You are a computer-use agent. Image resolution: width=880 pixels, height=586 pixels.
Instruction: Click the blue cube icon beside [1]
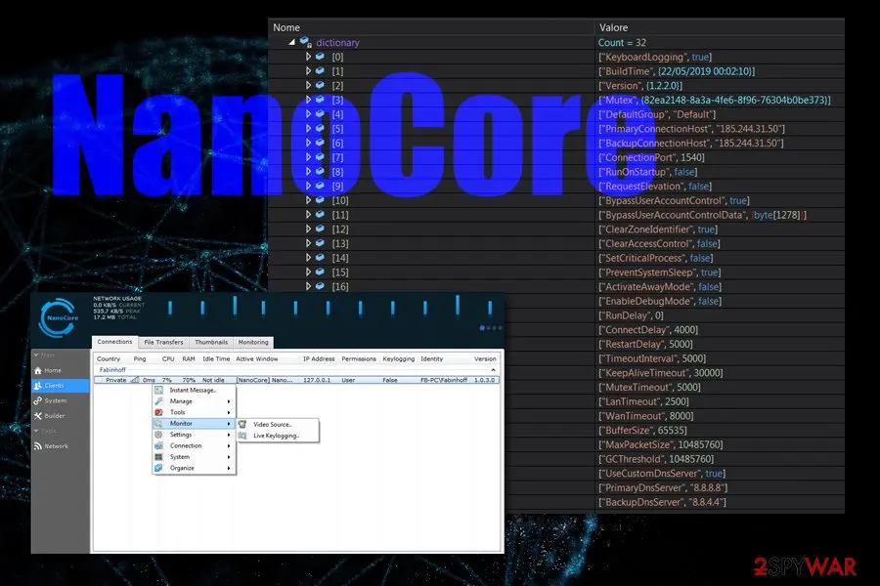[320, 71]
